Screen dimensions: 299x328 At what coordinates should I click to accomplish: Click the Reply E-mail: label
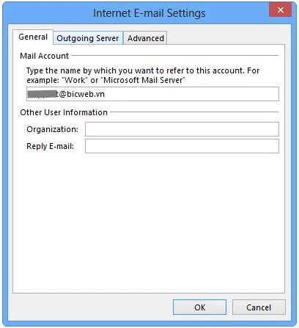51,146
